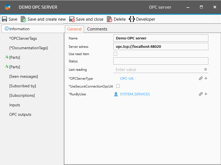Enable the Use read item checkbox

point(115,54)
